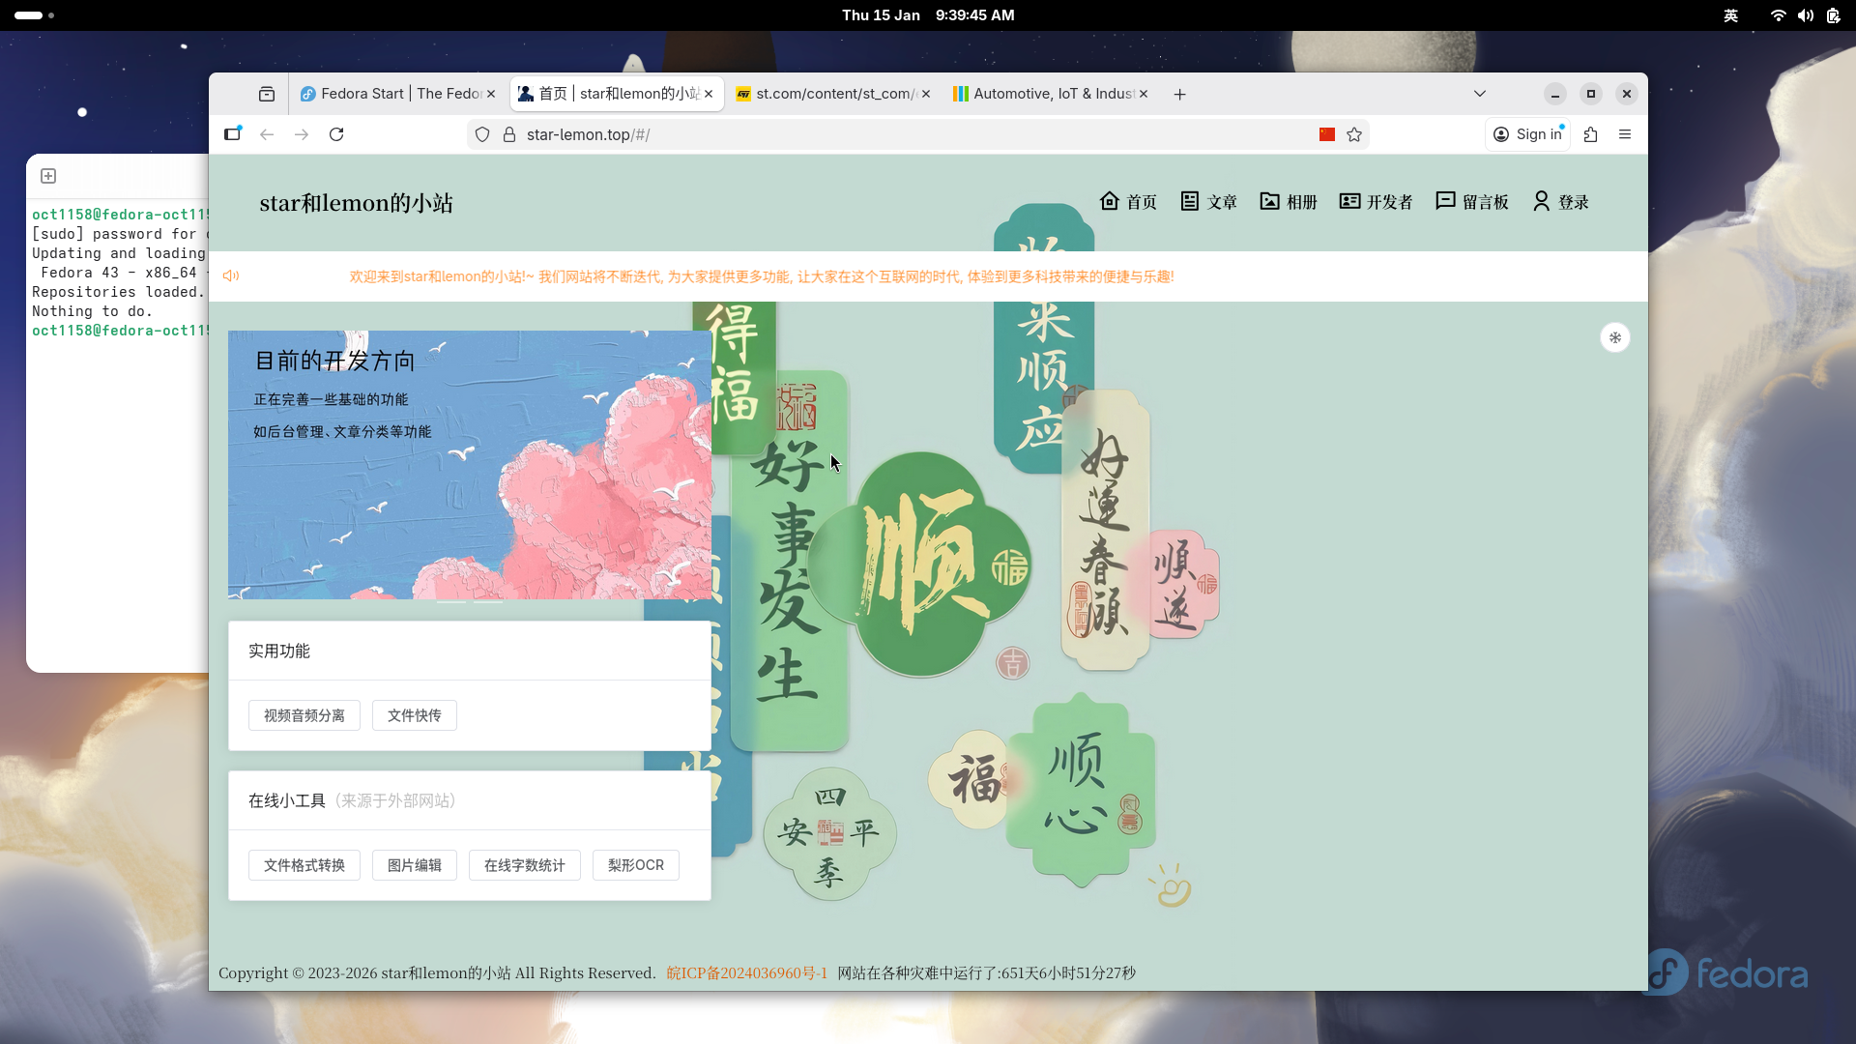Click the 视频音频分离 button
The height and width of the screenshot is (1044, 1856).
click(304, 715)
